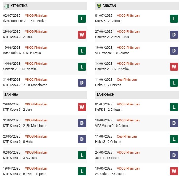Click the L badge for Ilves Tampere 2-1 KTP Kotka
The image size is (180, 177).
click(x=82, y=18)
